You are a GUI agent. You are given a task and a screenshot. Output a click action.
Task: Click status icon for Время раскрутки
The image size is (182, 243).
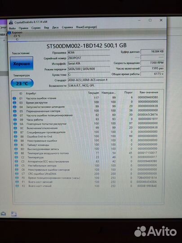pyautogui.click(x=14, y=103)
